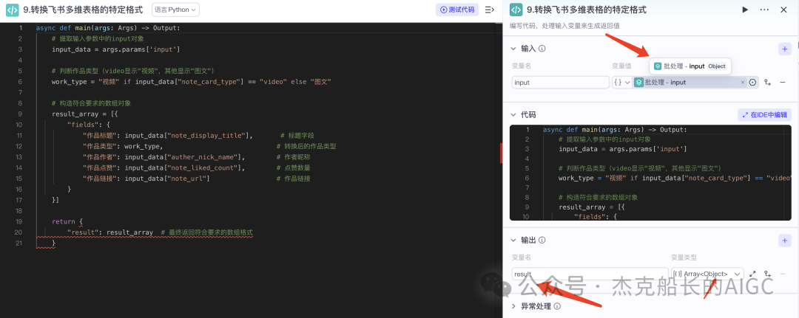Click IDE line 6 work_type assignment
799x318 pixels.
pyautogui.click(x=192, y=81)
